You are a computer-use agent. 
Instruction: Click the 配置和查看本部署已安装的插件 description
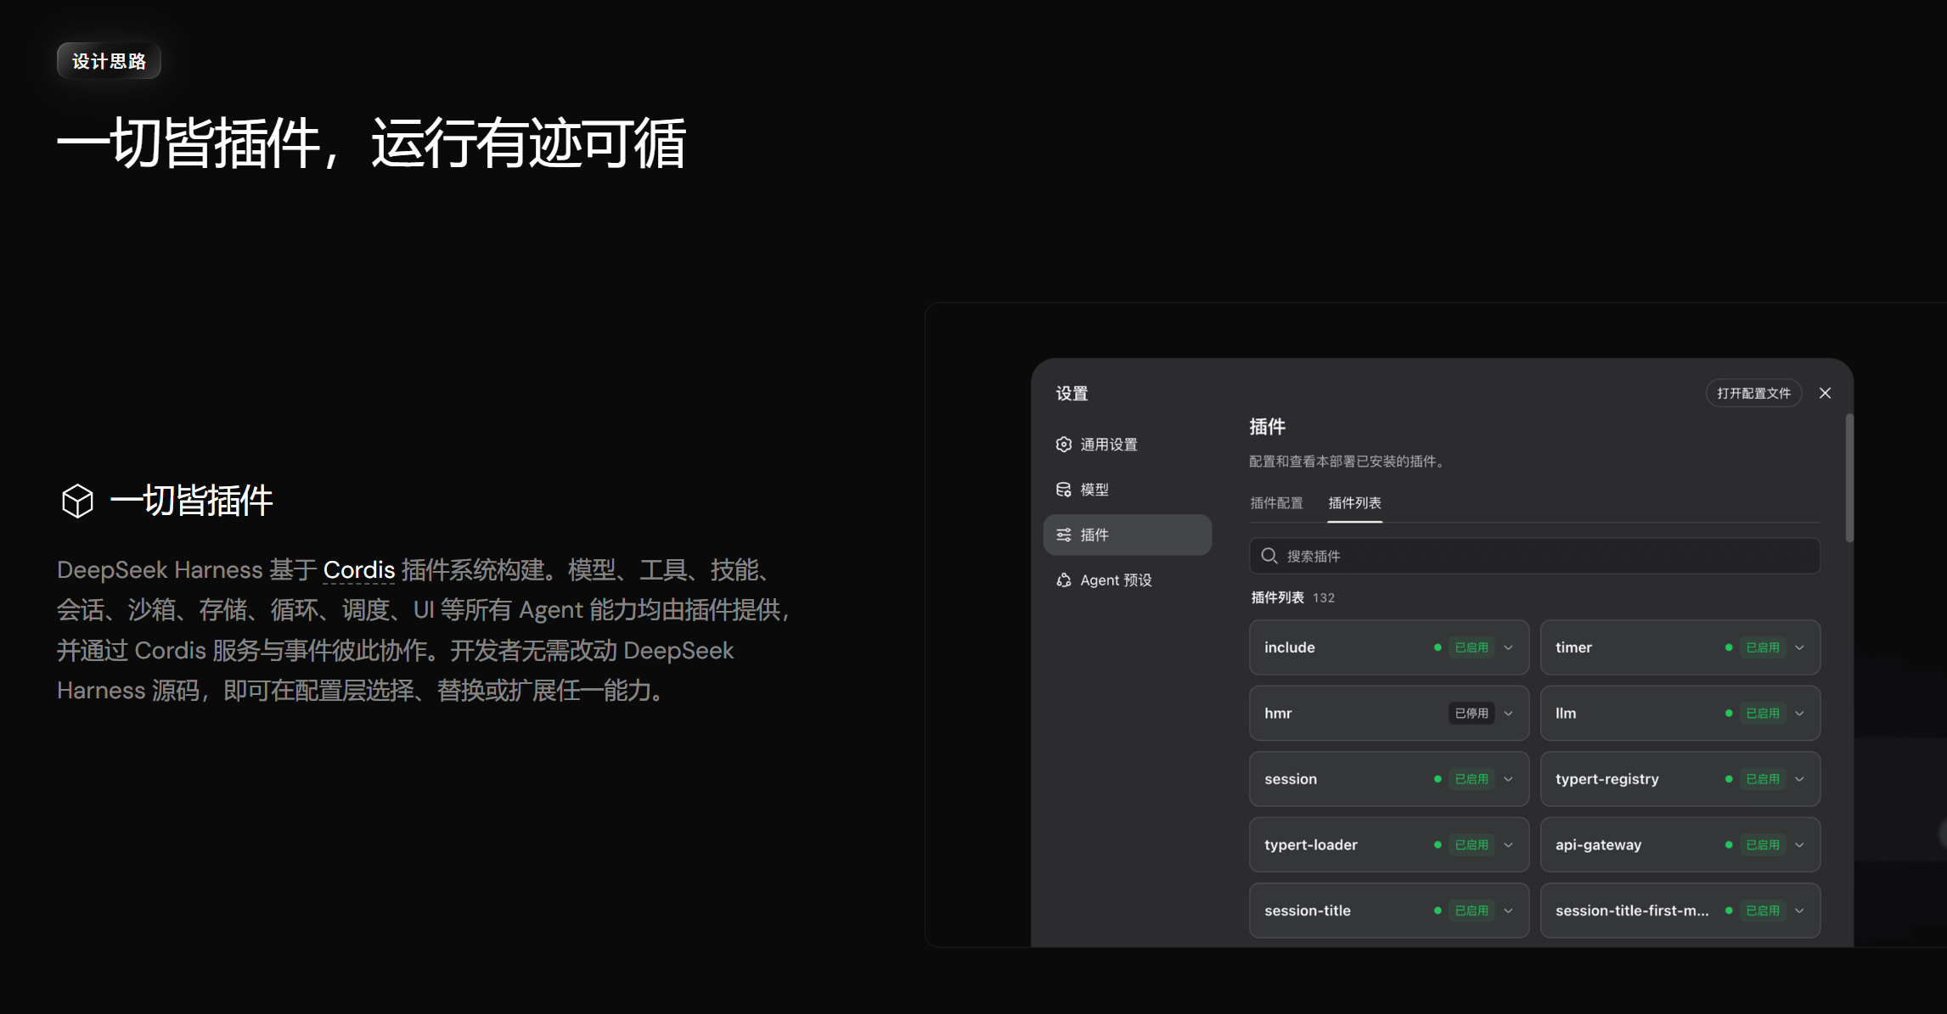(1348, 462)
